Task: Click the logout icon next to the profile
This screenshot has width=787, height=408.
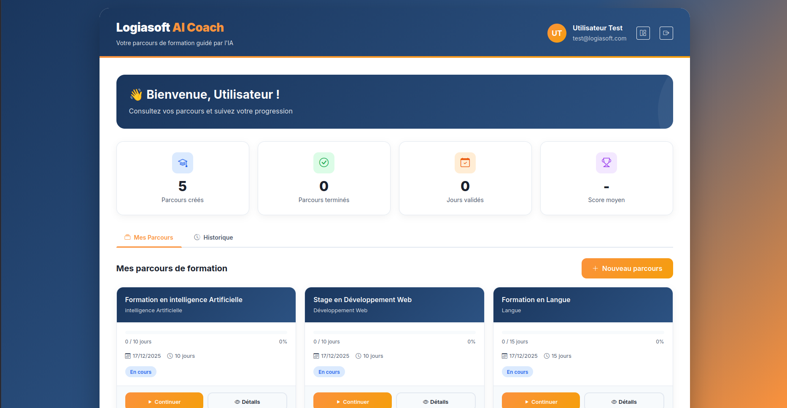Action: pos(666,33)
